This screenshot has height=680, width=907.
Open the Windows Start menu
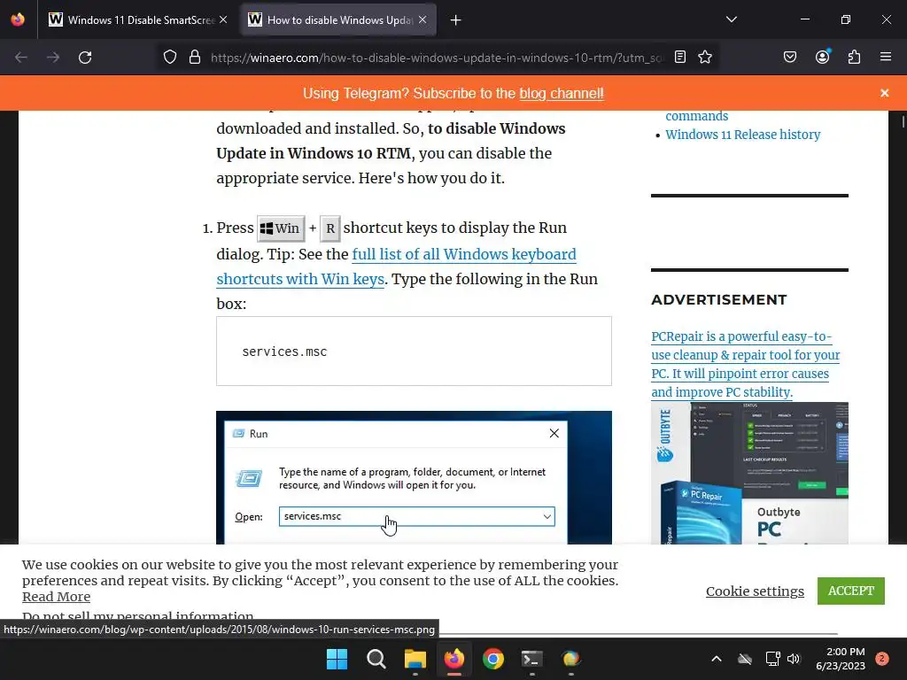(337, 659)
